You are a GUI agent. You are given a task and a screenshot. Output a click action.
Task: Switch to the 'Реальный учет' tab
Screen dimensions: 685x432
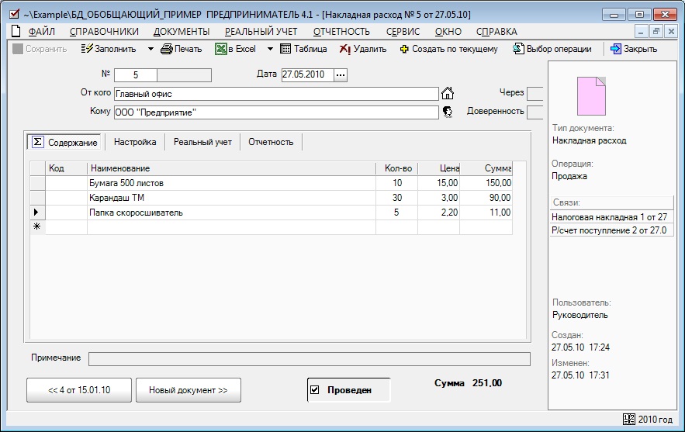(x=202, y=142)
